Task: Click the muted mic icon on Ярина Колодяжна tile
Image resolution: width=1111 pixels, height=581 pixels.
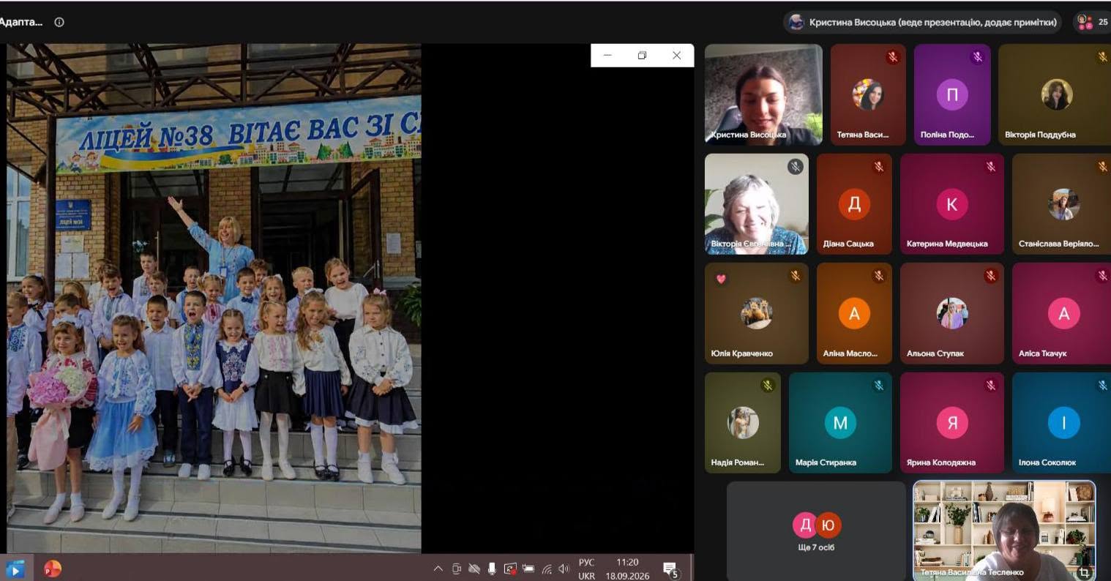Action: (991, 385)
